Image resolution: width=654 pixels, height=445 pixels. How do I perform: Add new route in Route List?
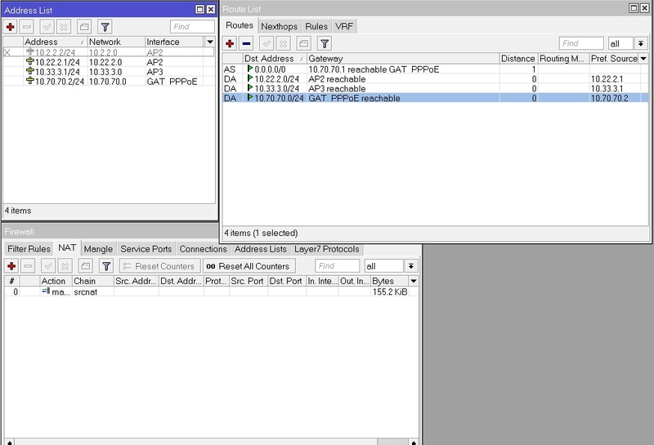click(230, 43)
